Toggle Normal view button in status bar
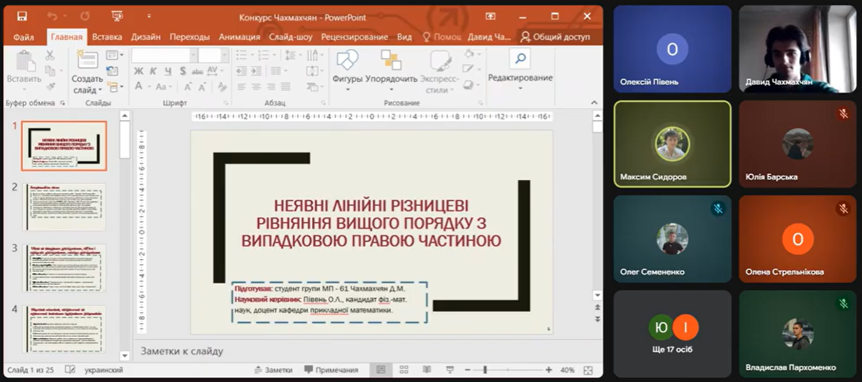862x382 pixels. [x=381, y=370]
